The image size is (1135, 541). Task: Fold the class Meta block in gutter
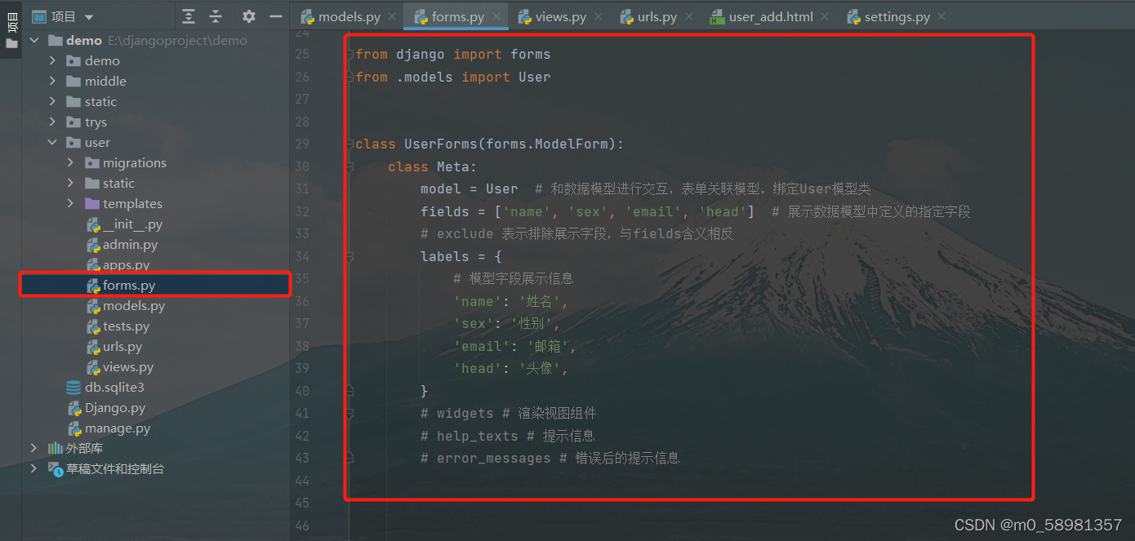pos(349,166)
